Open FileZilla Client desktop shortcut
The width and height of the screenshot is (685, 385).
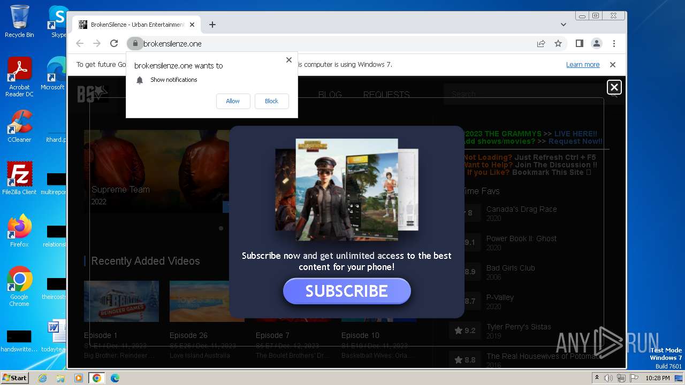(x=19, y=179)
